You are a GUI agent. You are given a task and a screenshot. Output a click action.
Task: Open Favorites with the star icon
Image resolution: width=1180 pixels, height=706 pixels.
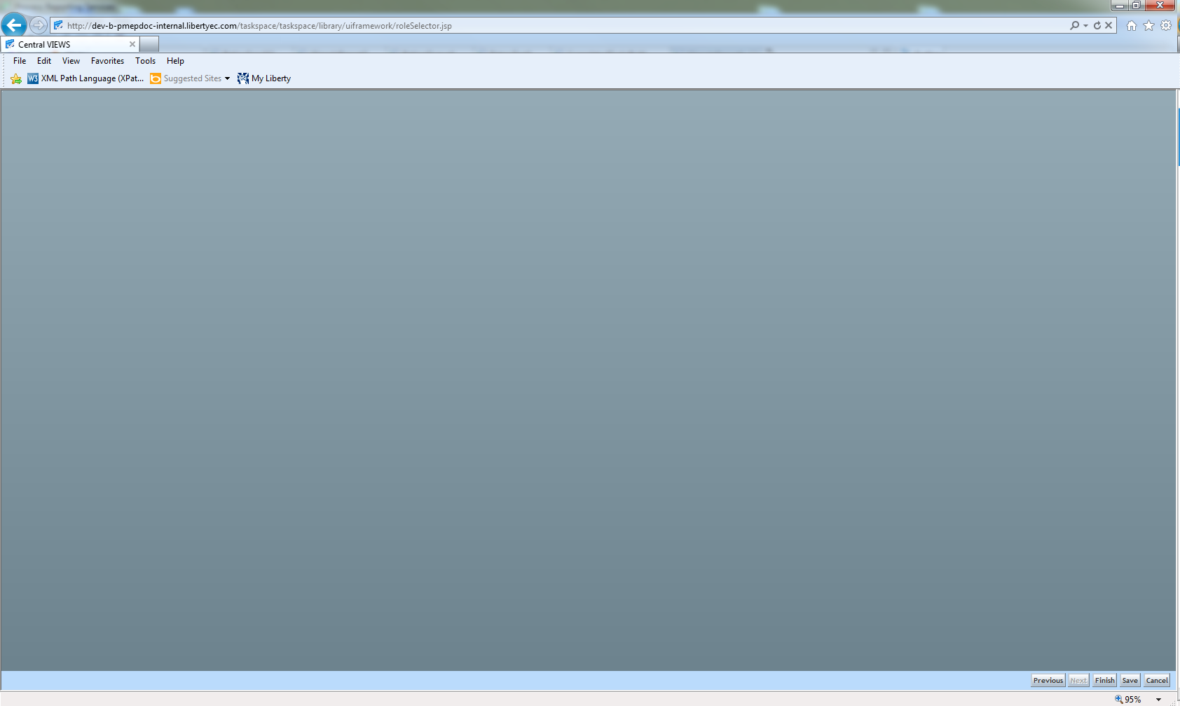click(x=1149, y=25)
